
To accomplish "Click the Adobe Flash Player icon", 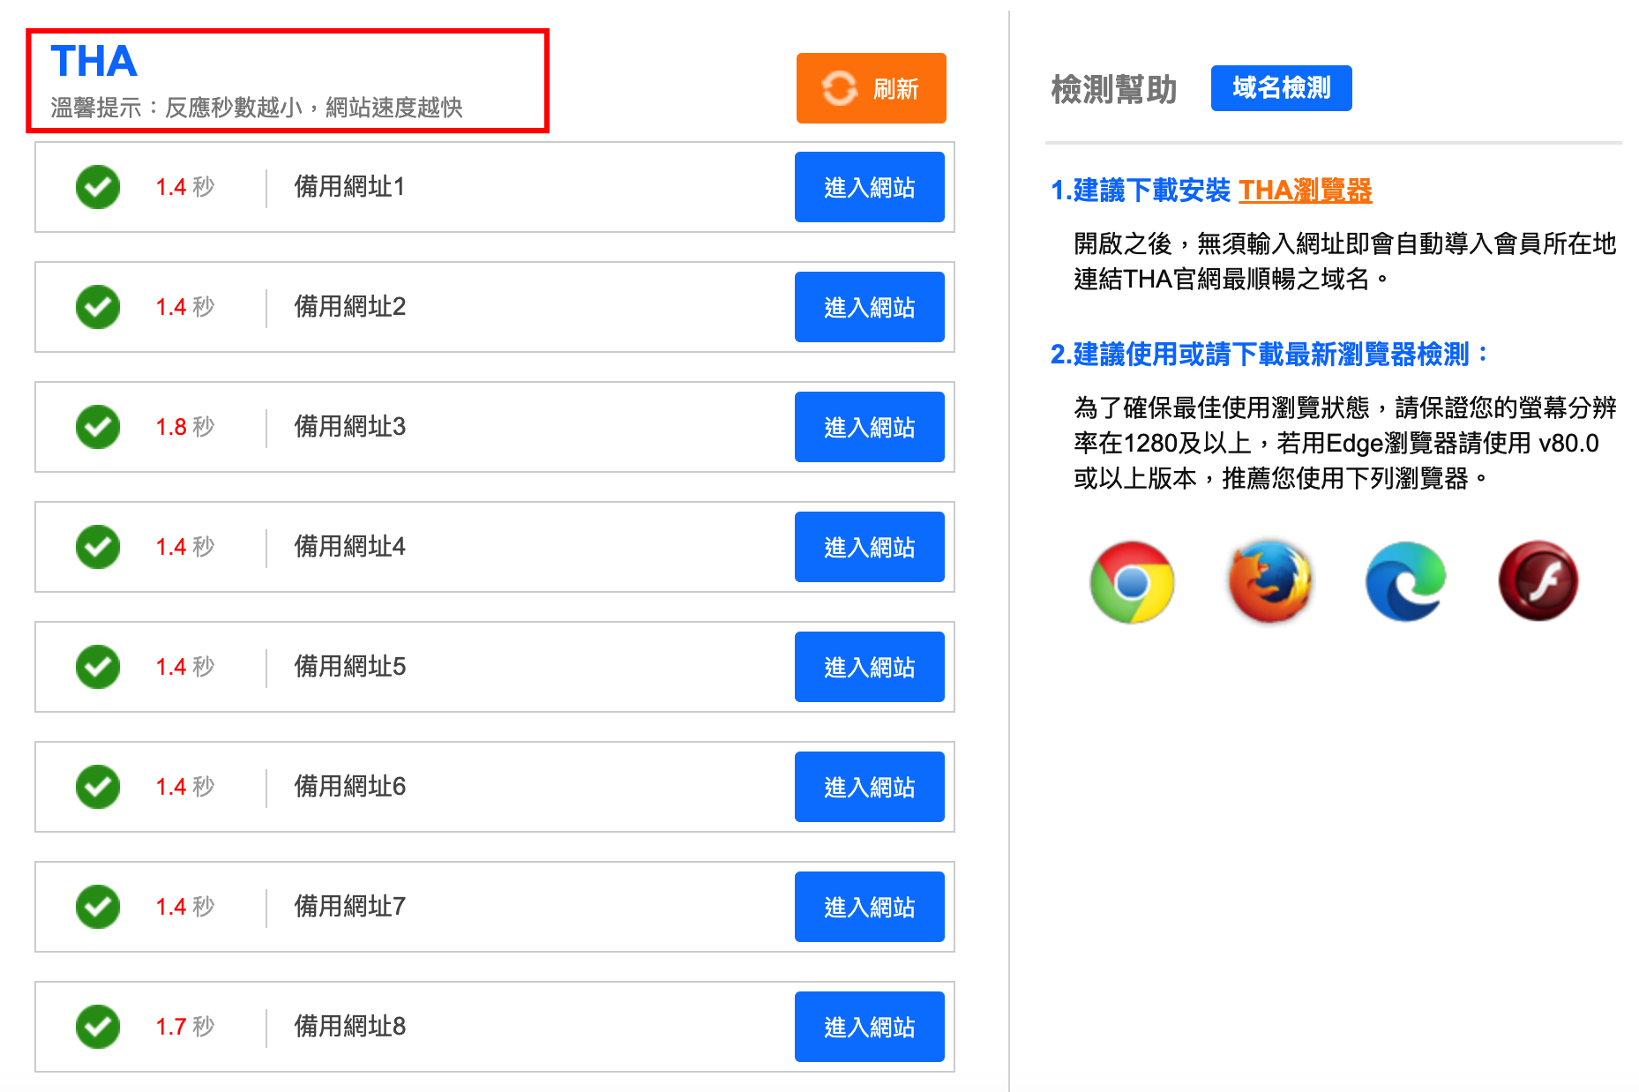I will pos(1538,581).
